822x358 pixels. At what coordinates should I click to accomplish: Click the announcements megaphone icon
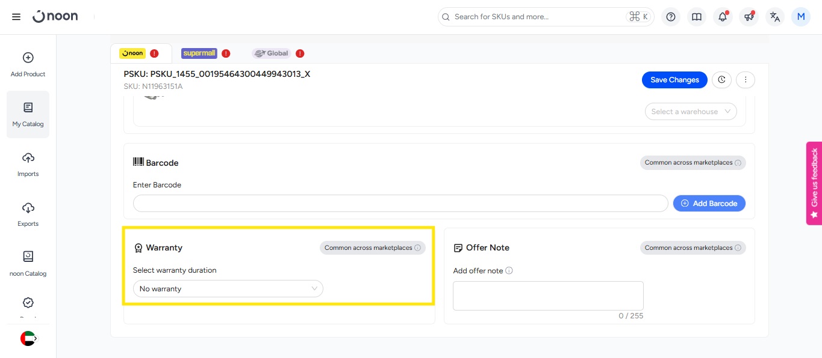pos(749,17)
